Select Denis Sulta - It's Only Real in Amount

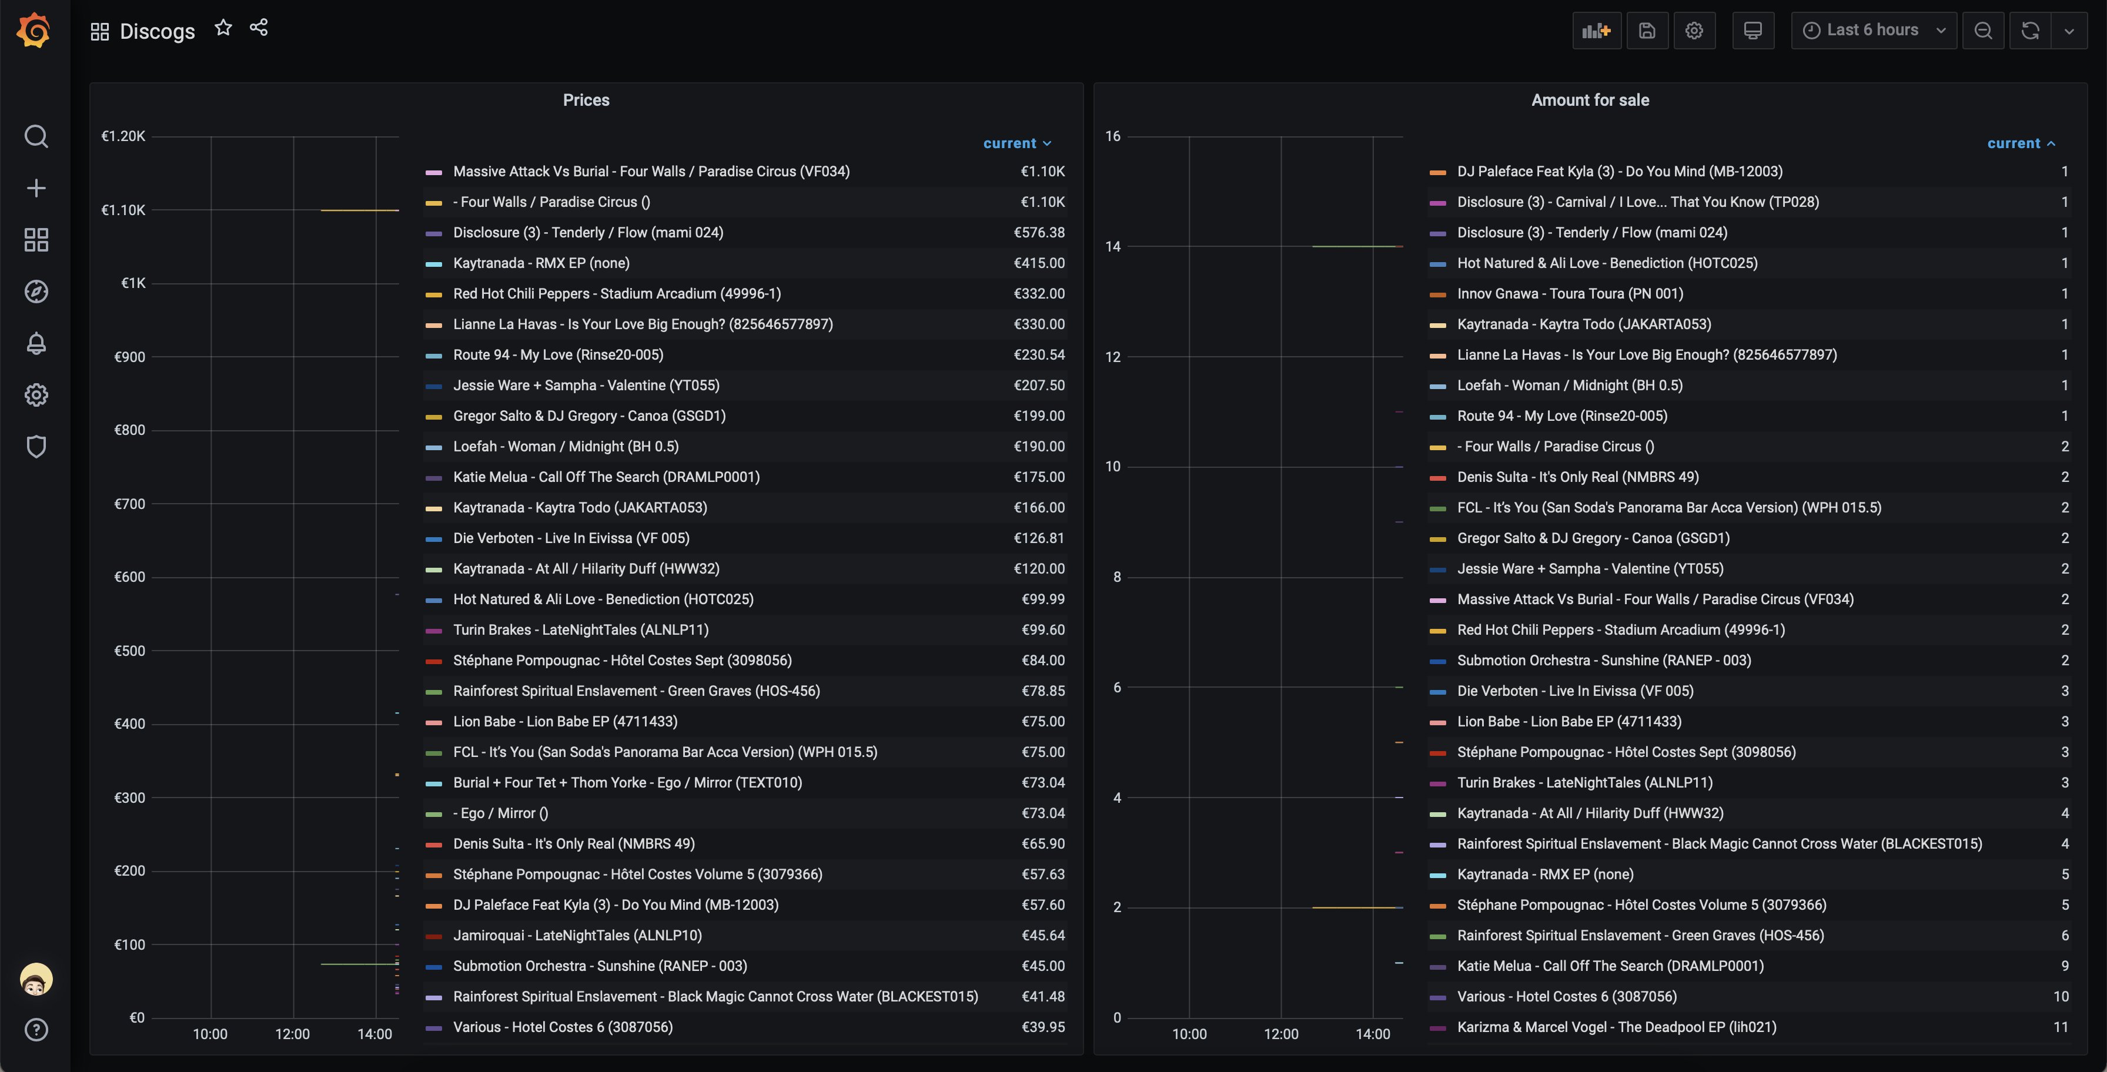tap(1578, 477)
